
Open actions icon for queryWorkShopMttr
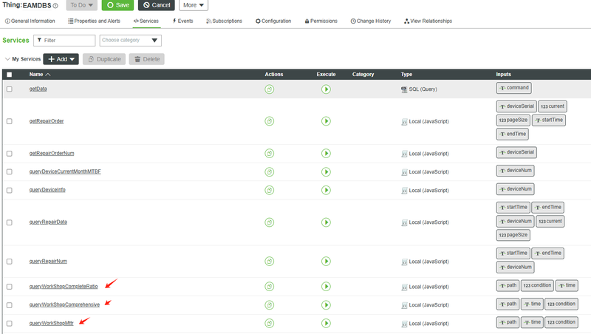(x=269, y=324)
